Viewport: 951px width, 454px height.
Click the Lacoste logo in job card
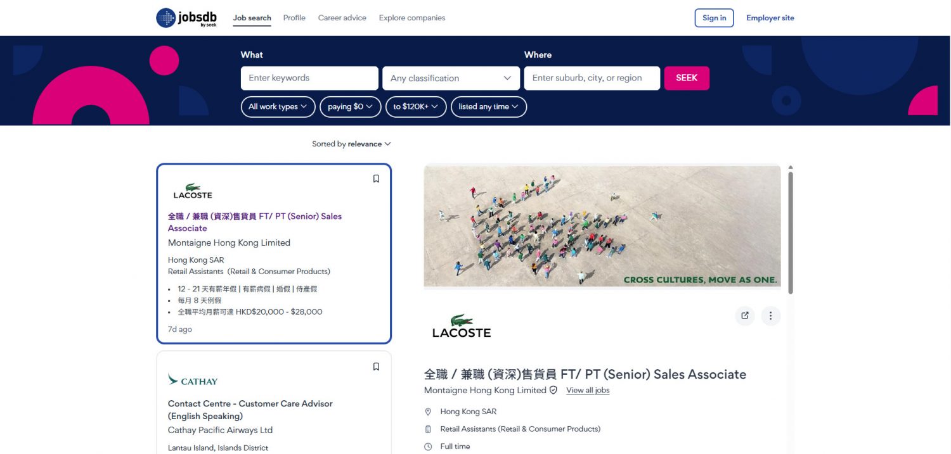point(193,191)
